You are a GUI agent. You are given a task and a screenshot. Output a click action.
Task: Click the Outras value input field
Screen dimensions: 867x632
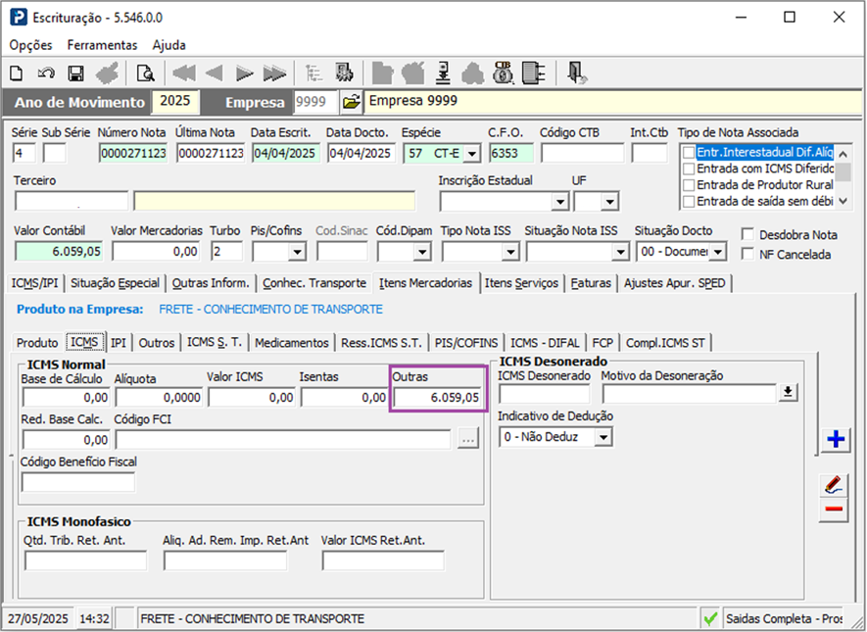tap(438, 398)
